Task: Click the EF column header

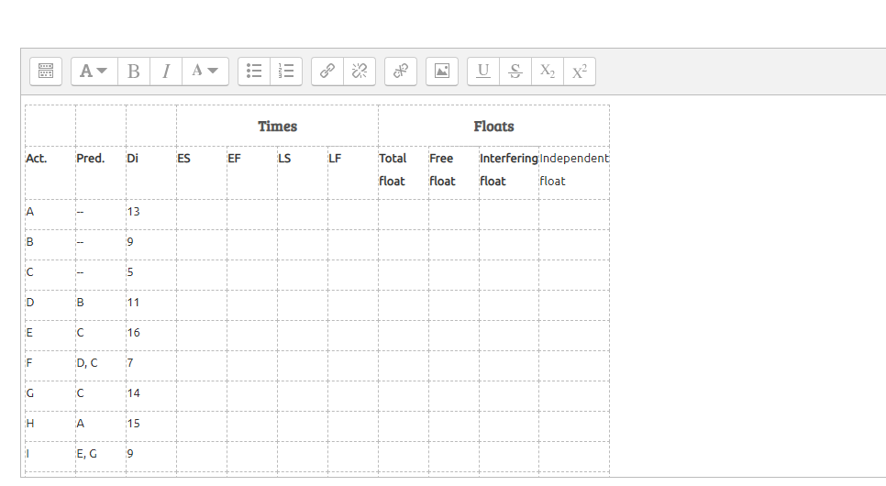Action: 252,173
